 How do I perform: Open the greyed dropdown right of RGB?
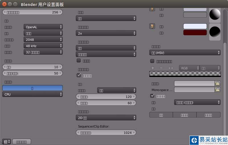[210, 68]
